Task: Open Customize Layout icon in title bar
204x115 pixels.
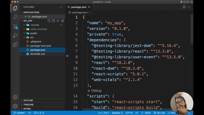Action: 192,2
